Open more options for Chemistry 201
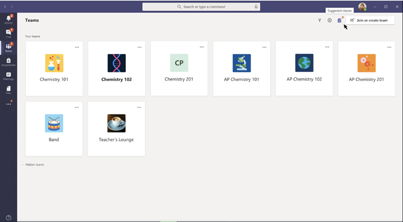 [x=201, y=47]
